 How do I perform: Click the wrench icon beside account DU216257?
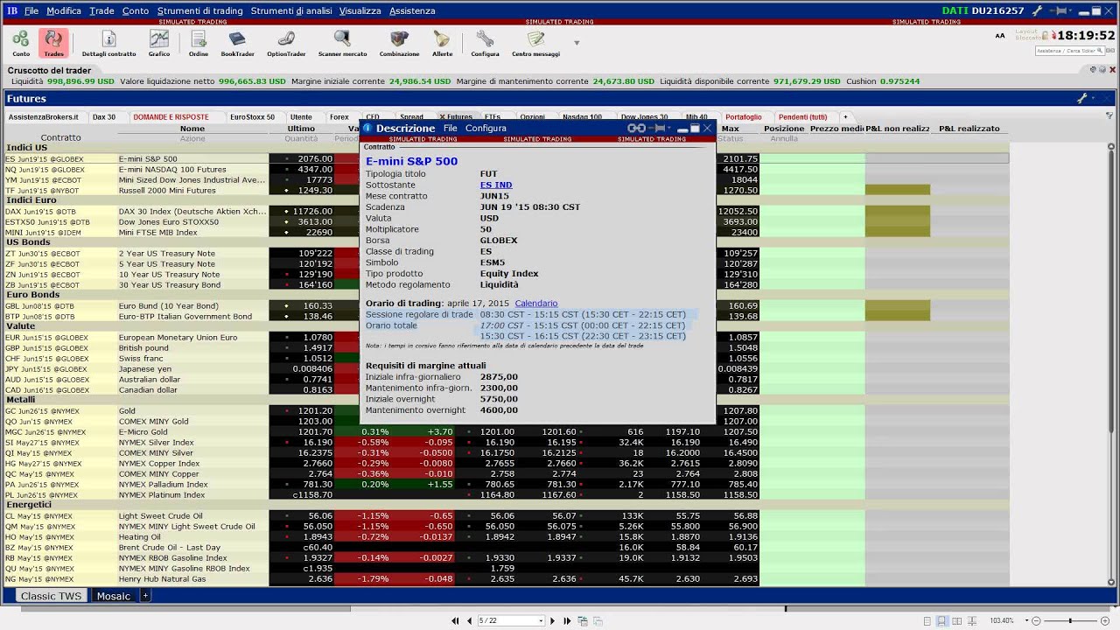pos(1037,10)
